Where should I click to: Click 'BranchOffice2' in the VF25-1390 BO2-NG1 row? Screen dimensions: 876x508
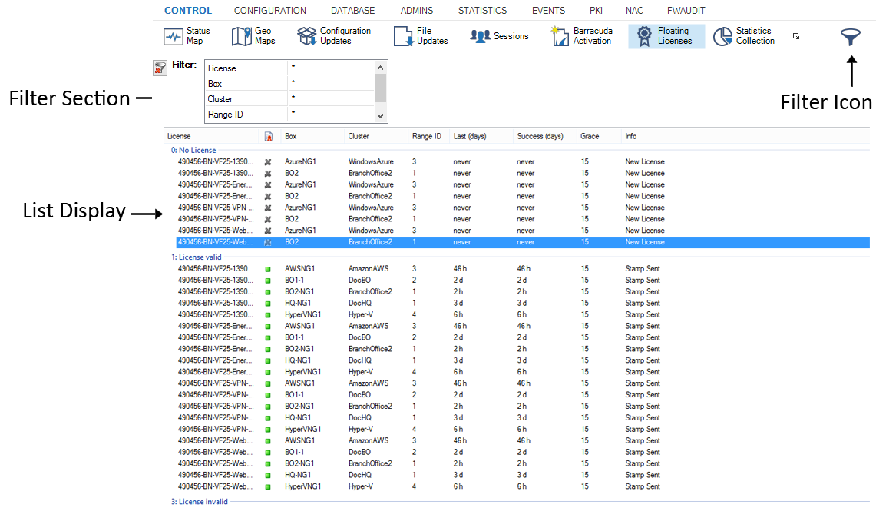tap(370, 292)
